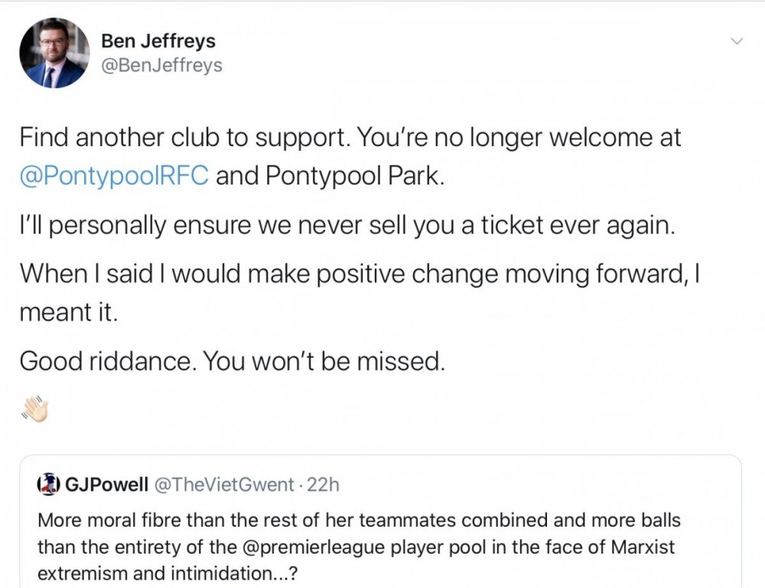Image resolution: width=765 pixels, height=588 pixels.
Task: Click the @TheVietGwent handle
Action: 224,484
